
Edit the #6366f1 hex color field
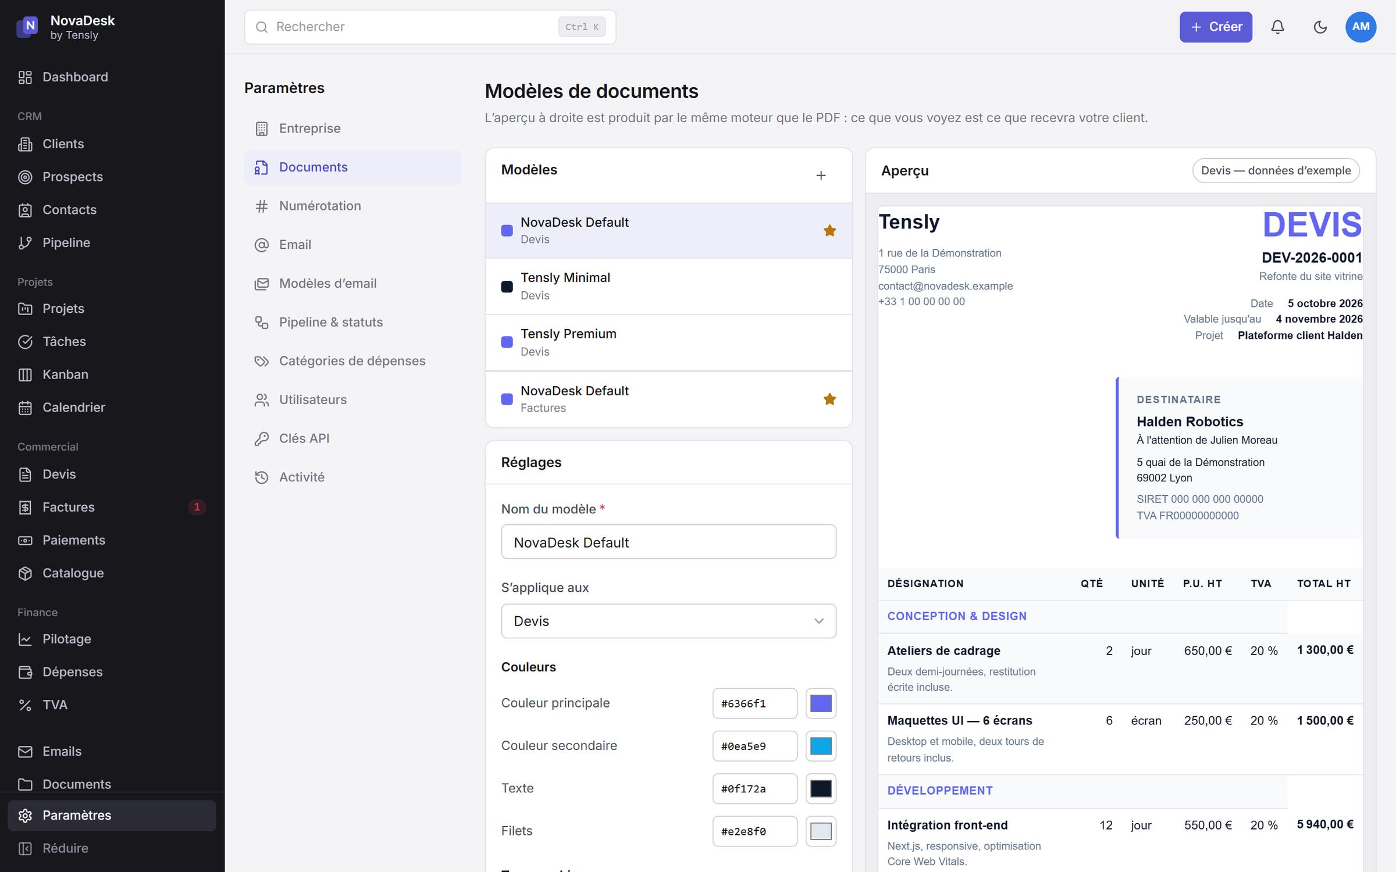point(754,703)
